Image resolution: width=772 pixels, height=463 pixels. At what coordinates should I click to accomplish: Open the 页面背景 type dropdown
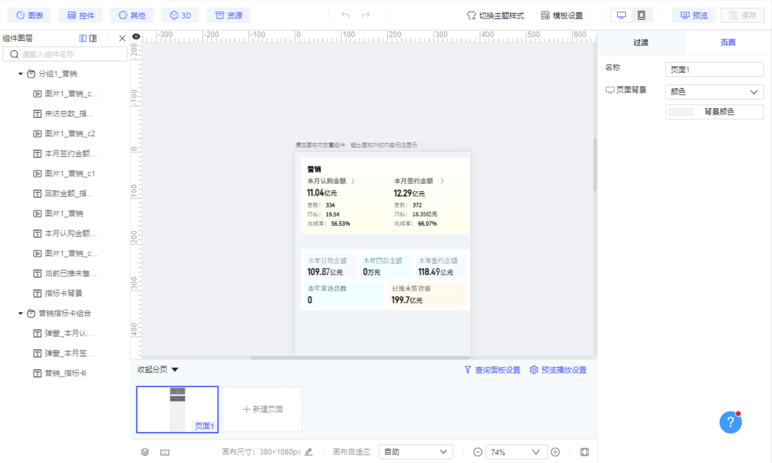714,92
